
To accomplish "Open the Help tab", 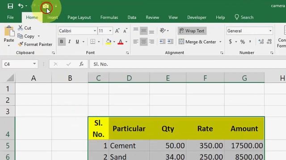I will click(x=220, y=17).
